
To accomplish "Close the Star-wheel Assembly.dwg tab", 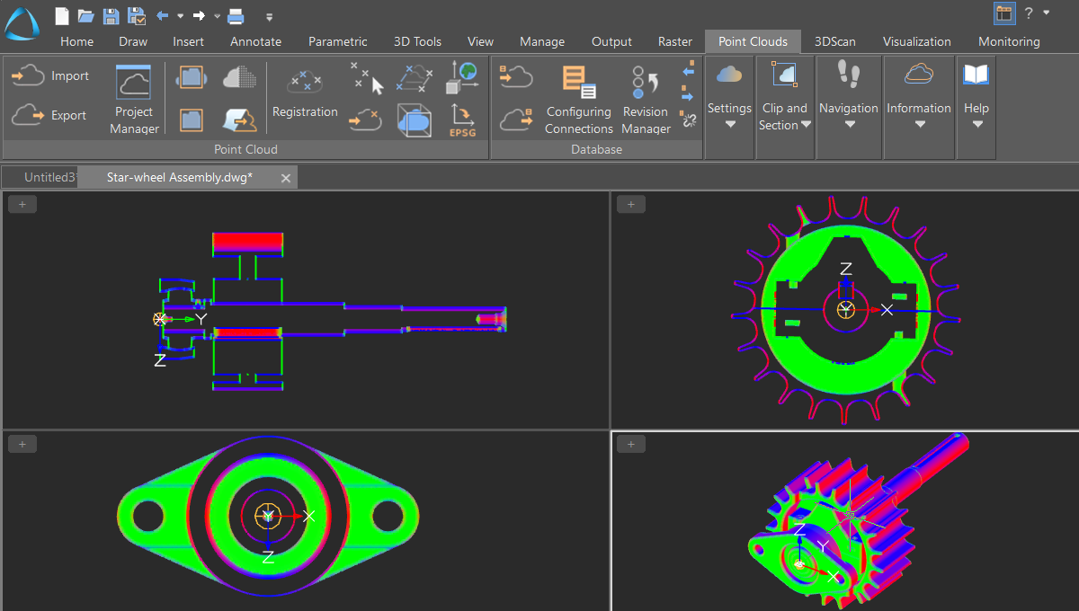I will click(x=286, y=178).
